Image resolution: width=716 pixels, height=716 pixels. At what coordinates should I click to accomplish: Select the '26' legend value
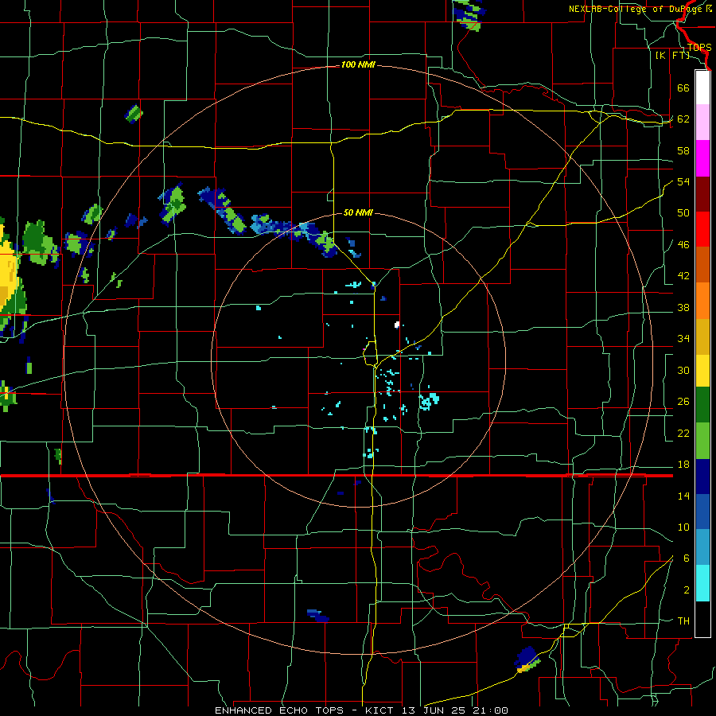[x=683, y=402]
